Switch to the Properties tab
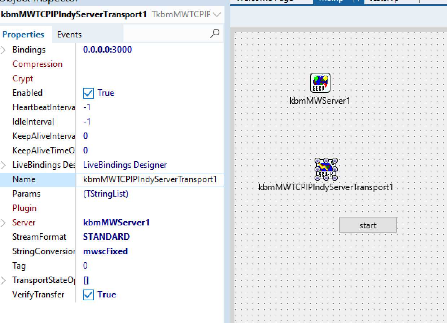Viewport: 447px width, 323px height. click(x=23, y=35)
